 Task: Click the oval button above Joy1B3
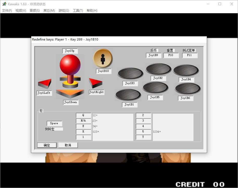130,73
